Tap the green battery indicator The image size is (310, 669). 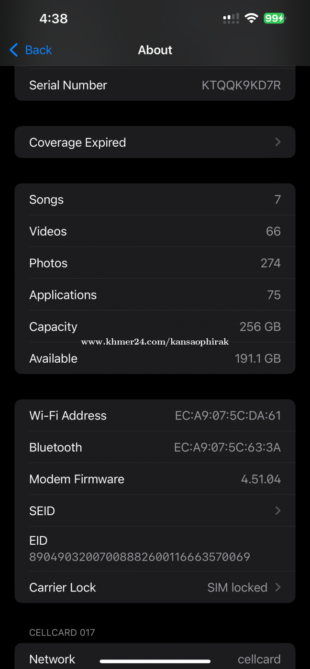pyautogui.click(x=275, y=18)
